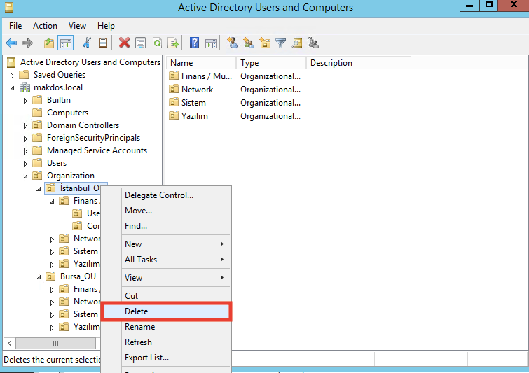Select Sistem in the right list
This screenshot has width=529, height=373.
pos(193,103)
